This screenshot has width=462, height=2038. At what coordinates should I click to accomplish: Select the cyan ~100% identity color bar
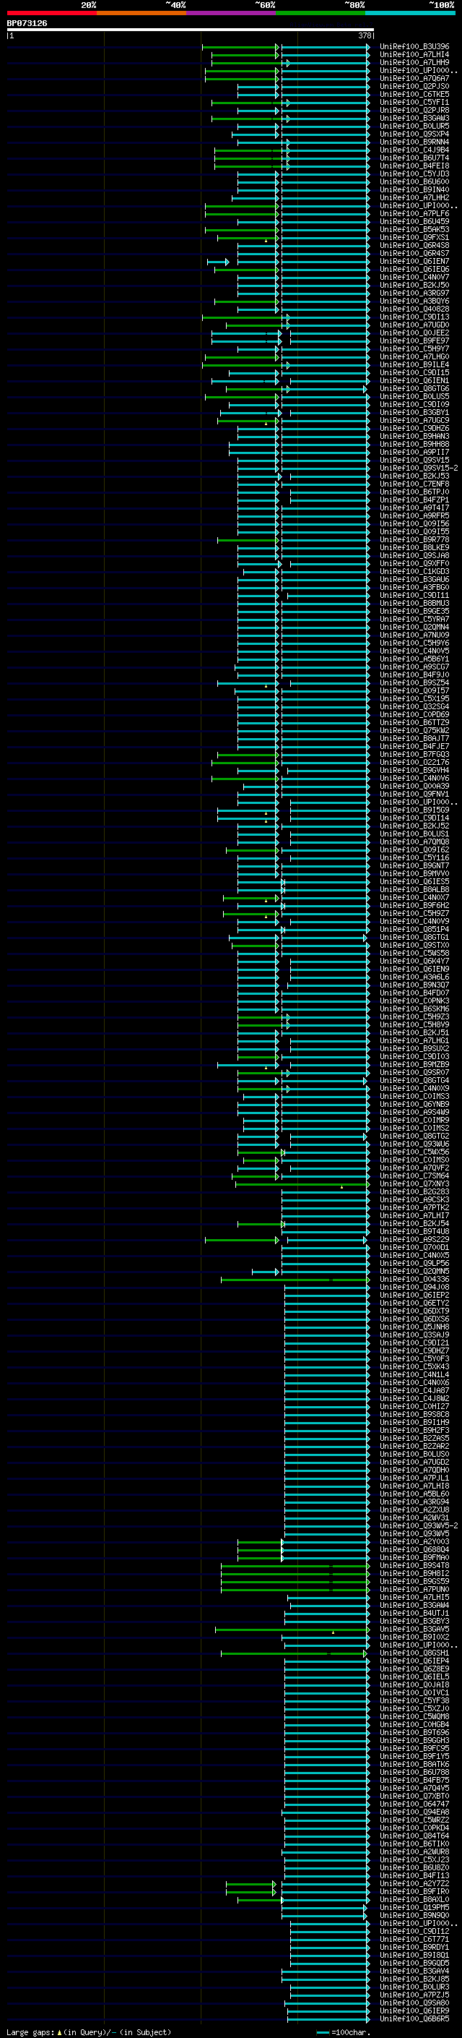[410, 13]
